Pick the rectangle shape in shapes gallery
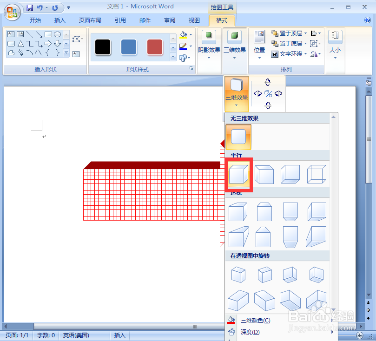This screenshot has height=341, width=376. coord(48,34)
